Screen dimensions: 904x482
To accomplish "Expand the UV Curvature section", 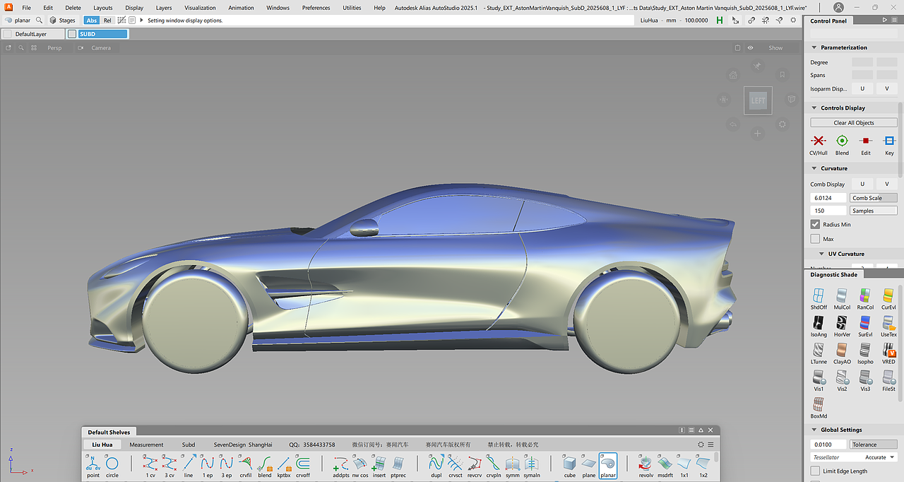I will pos(821,254).
